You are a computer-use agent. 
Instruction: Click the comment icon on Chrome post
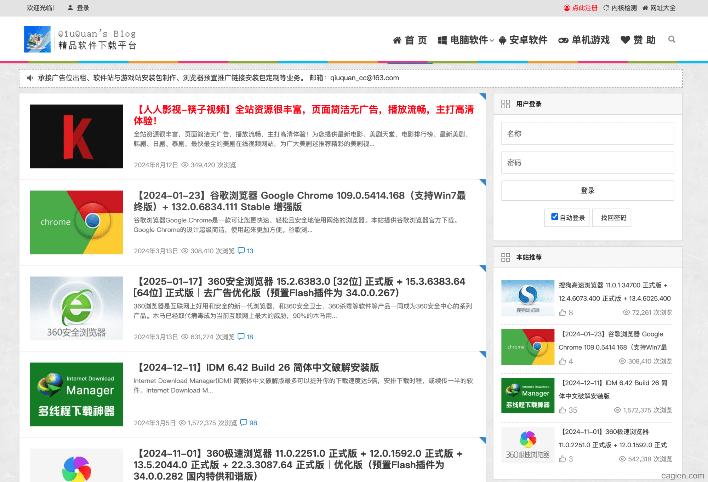coord(241,251)
